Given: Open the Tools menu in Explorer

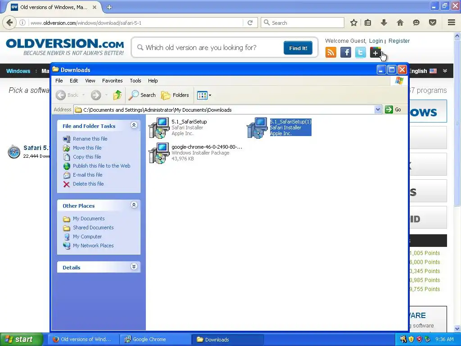Looking at the screenshot, I should [x=135, y=81].
